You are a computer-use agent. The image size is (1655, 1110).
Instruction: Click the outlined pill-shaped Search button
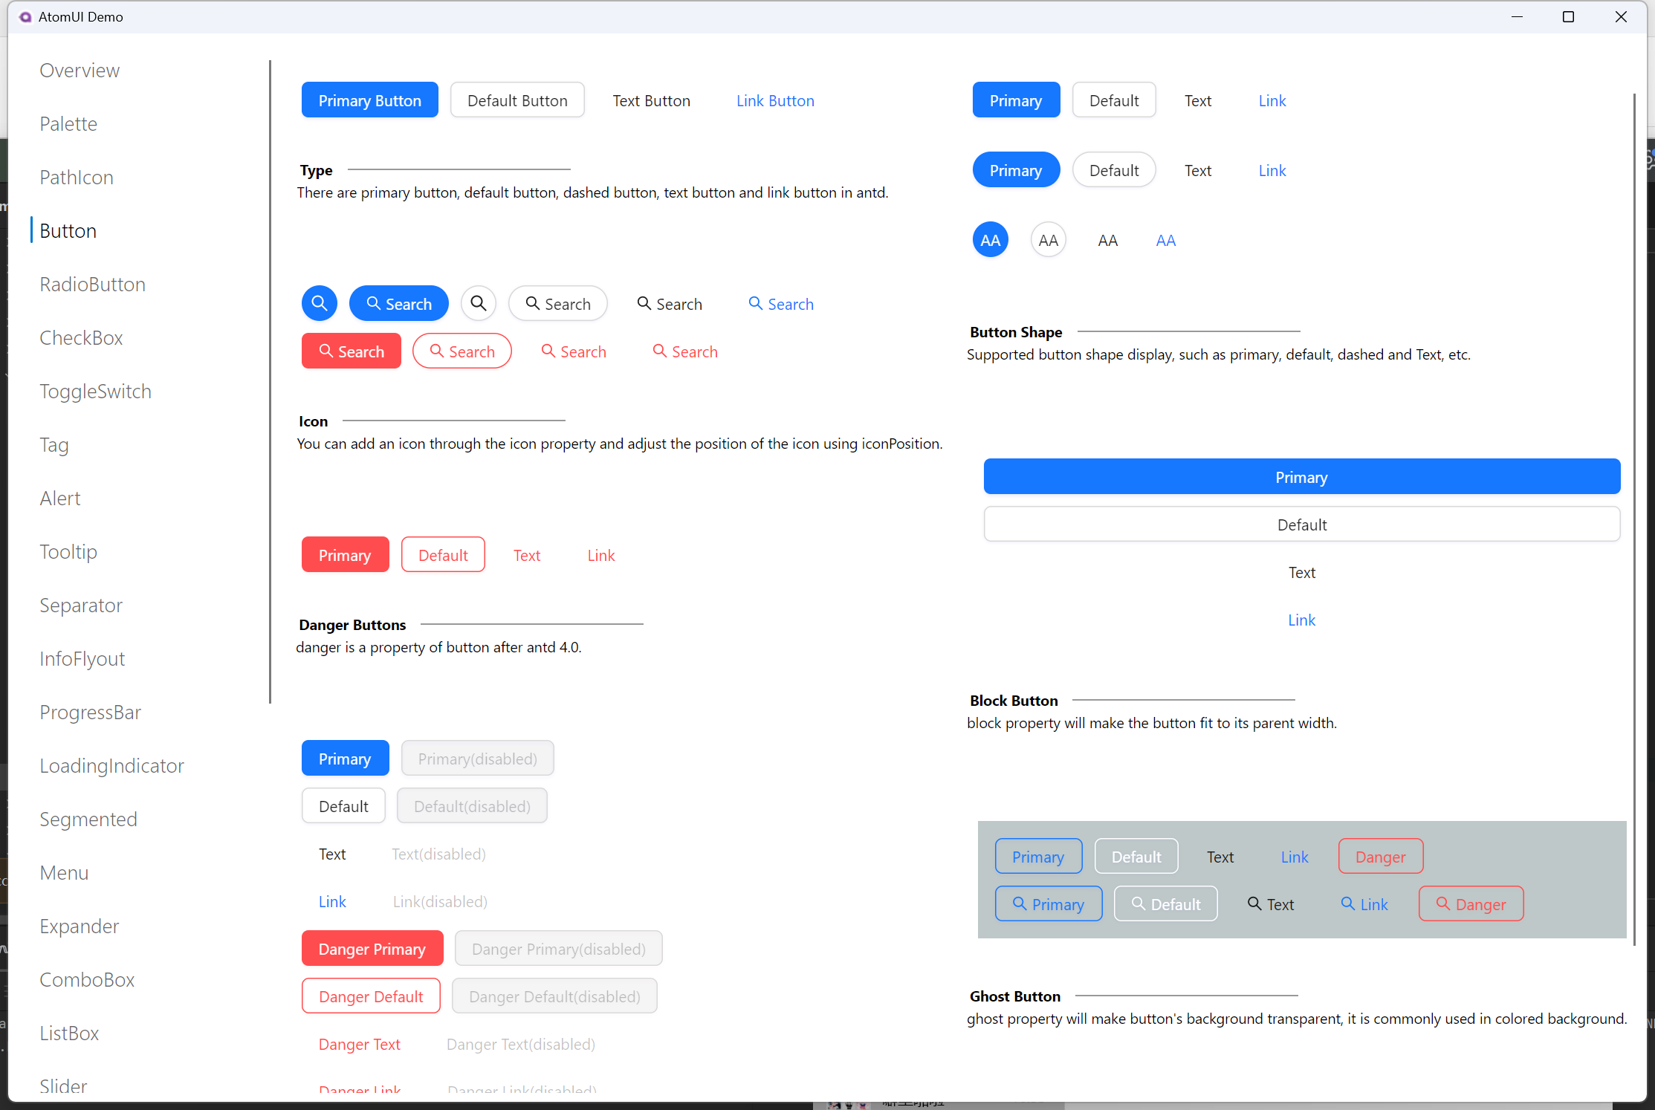pos(558,303)
